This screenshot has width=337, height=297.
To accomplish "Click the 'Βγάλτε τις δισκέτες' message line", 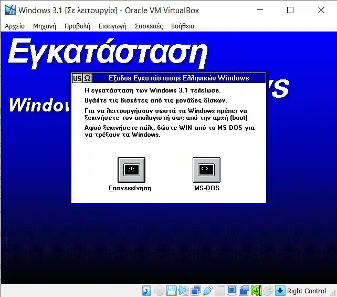I will click(x=155, y=100).
